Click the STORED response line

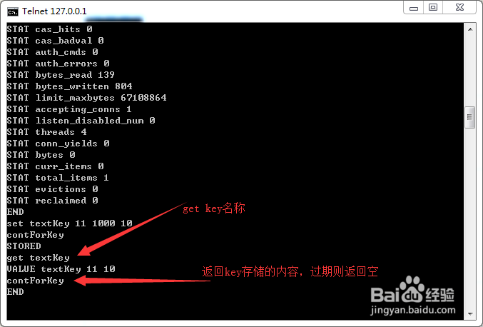click(24, 246)
